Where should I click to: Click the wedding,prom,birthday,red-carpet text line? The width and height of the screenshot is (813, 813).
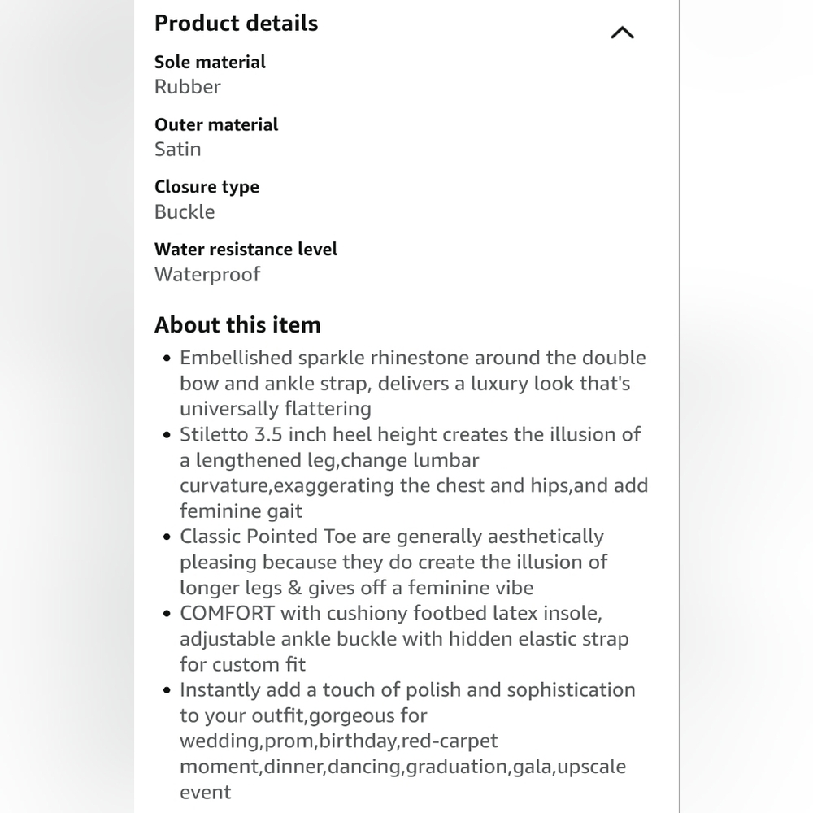pyautogui.click(x=338, y=741)
